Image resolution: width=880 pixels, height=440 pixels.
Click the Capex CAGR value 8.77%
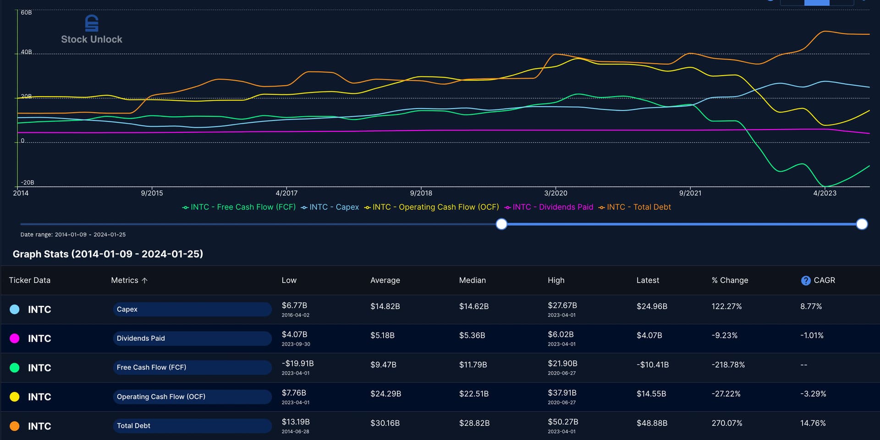click(811, 306)
